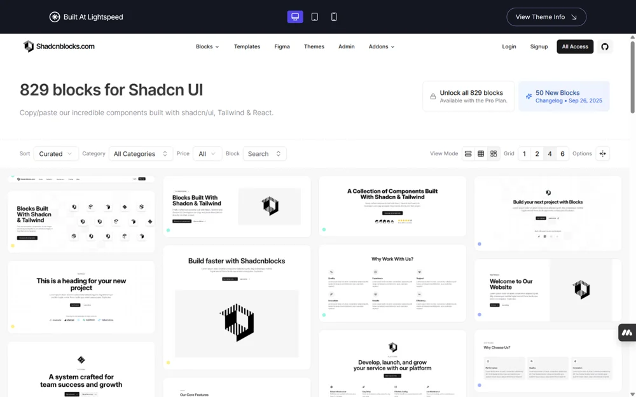Screen dimensions: 636x397
Task: Click the Shadcnblocks.com site name
Action: point(66,46)
